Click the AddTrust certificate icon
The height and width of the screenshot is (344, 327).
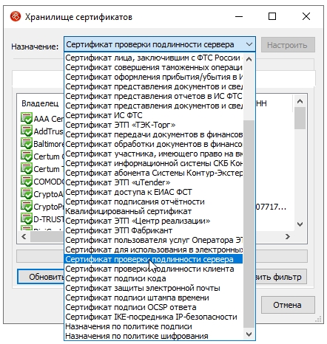27,131
